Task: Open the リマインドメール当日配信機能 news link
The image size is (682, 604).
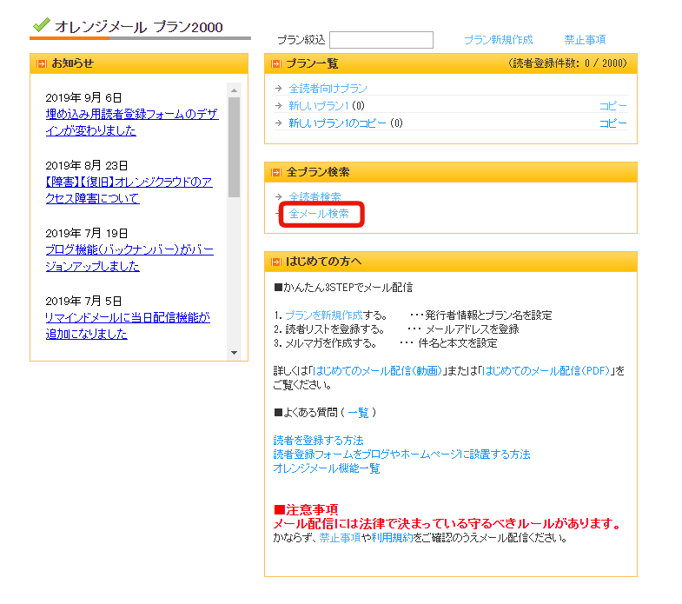Action: [128, 326]
